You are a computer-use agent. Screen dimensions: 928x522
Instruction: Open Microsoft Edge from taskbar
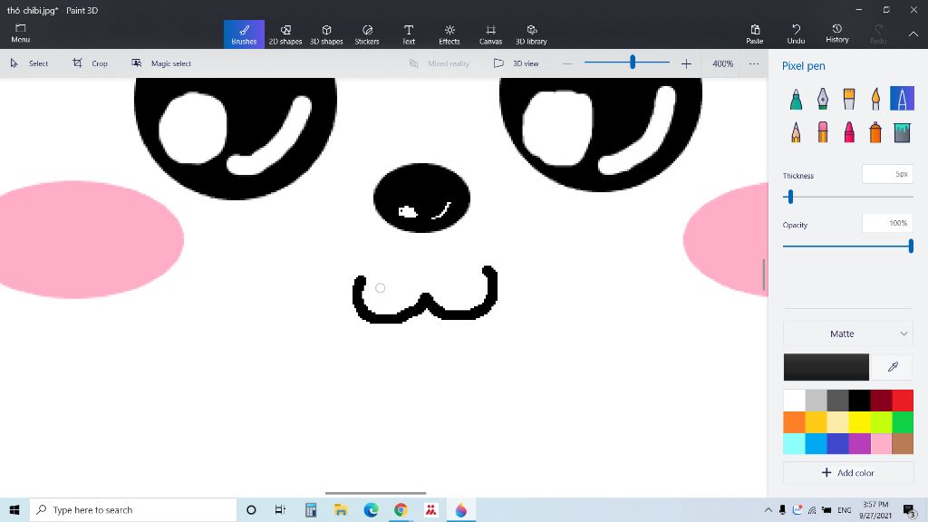[x=371, y=509]
